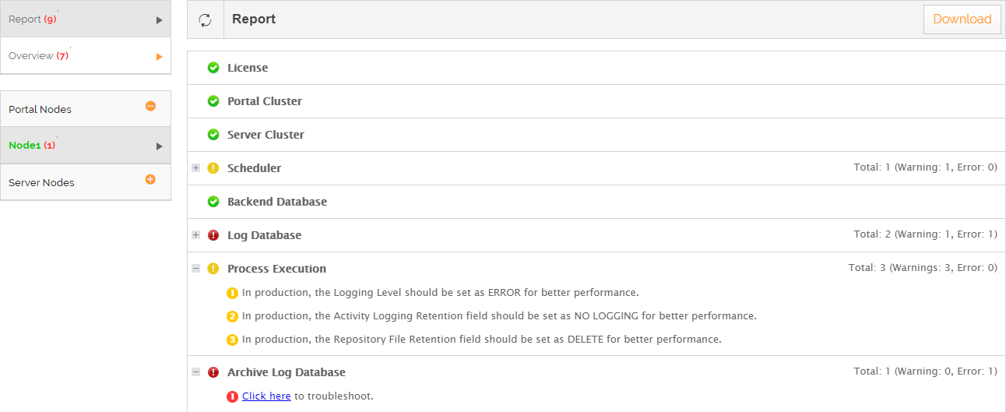Viewport: 1006px width, 412px height.
Task: Click the green check icon beside License
Action: coord(213,68)
